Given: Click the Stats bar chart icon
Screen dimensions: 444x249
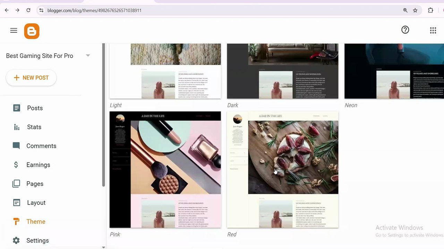Looking at the screenshot, I should (16, 127).
